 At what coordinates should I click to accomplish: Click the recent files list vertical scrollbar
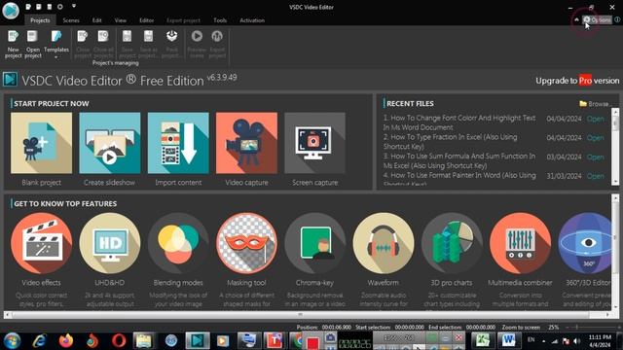615,148
